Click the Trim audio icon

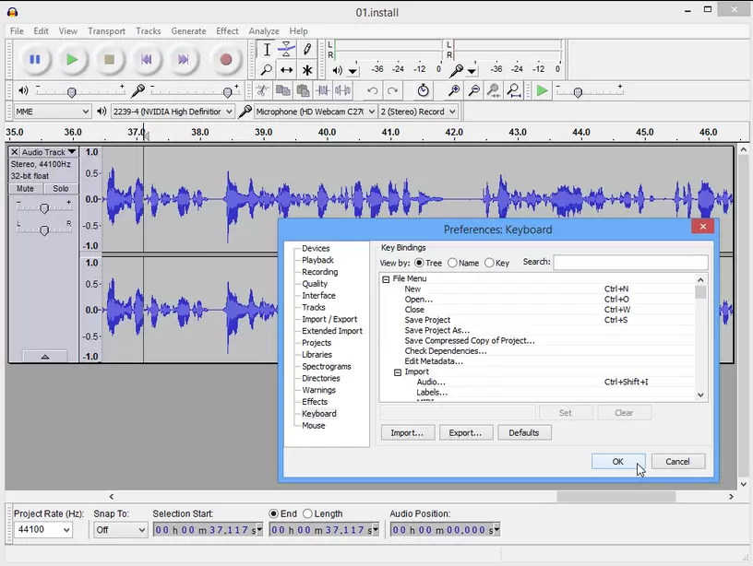pyautogui.click(x=323, y=90)
